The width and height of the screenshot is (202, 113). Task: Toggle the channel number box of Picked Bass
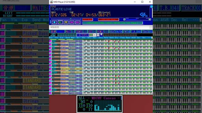(x=50, y=45)
